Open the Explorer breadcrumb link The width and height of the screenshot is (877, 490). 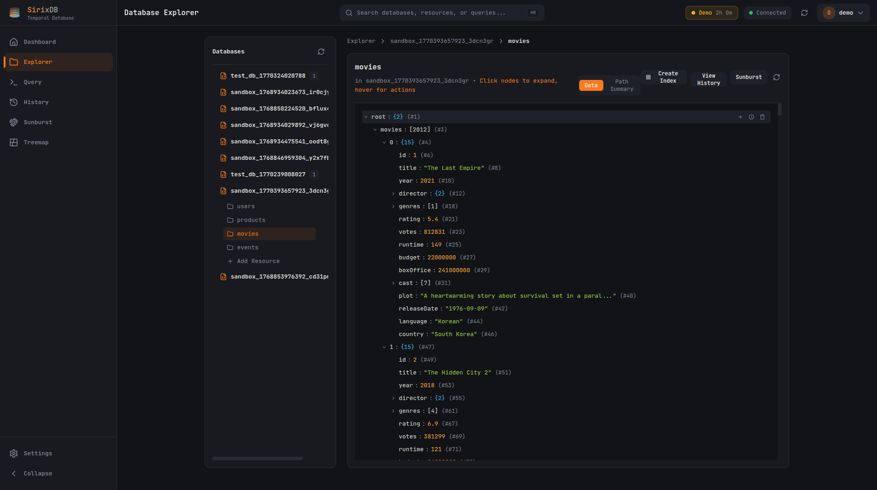pos(361,41)
